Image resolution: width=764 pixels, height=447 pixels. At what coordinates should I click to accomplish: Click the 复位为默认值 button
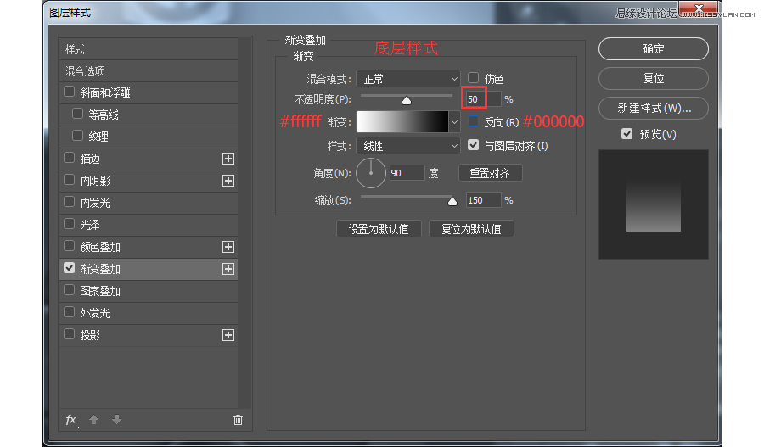470,229
